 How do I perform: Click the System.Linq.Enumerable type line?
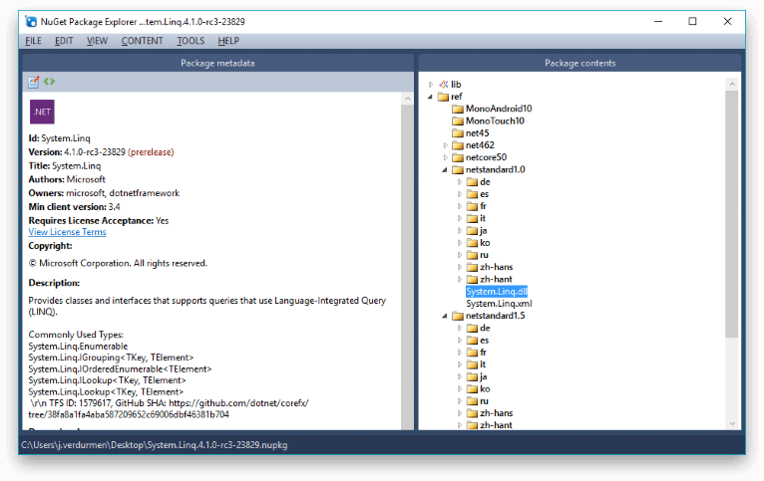(x=78, y=347)
